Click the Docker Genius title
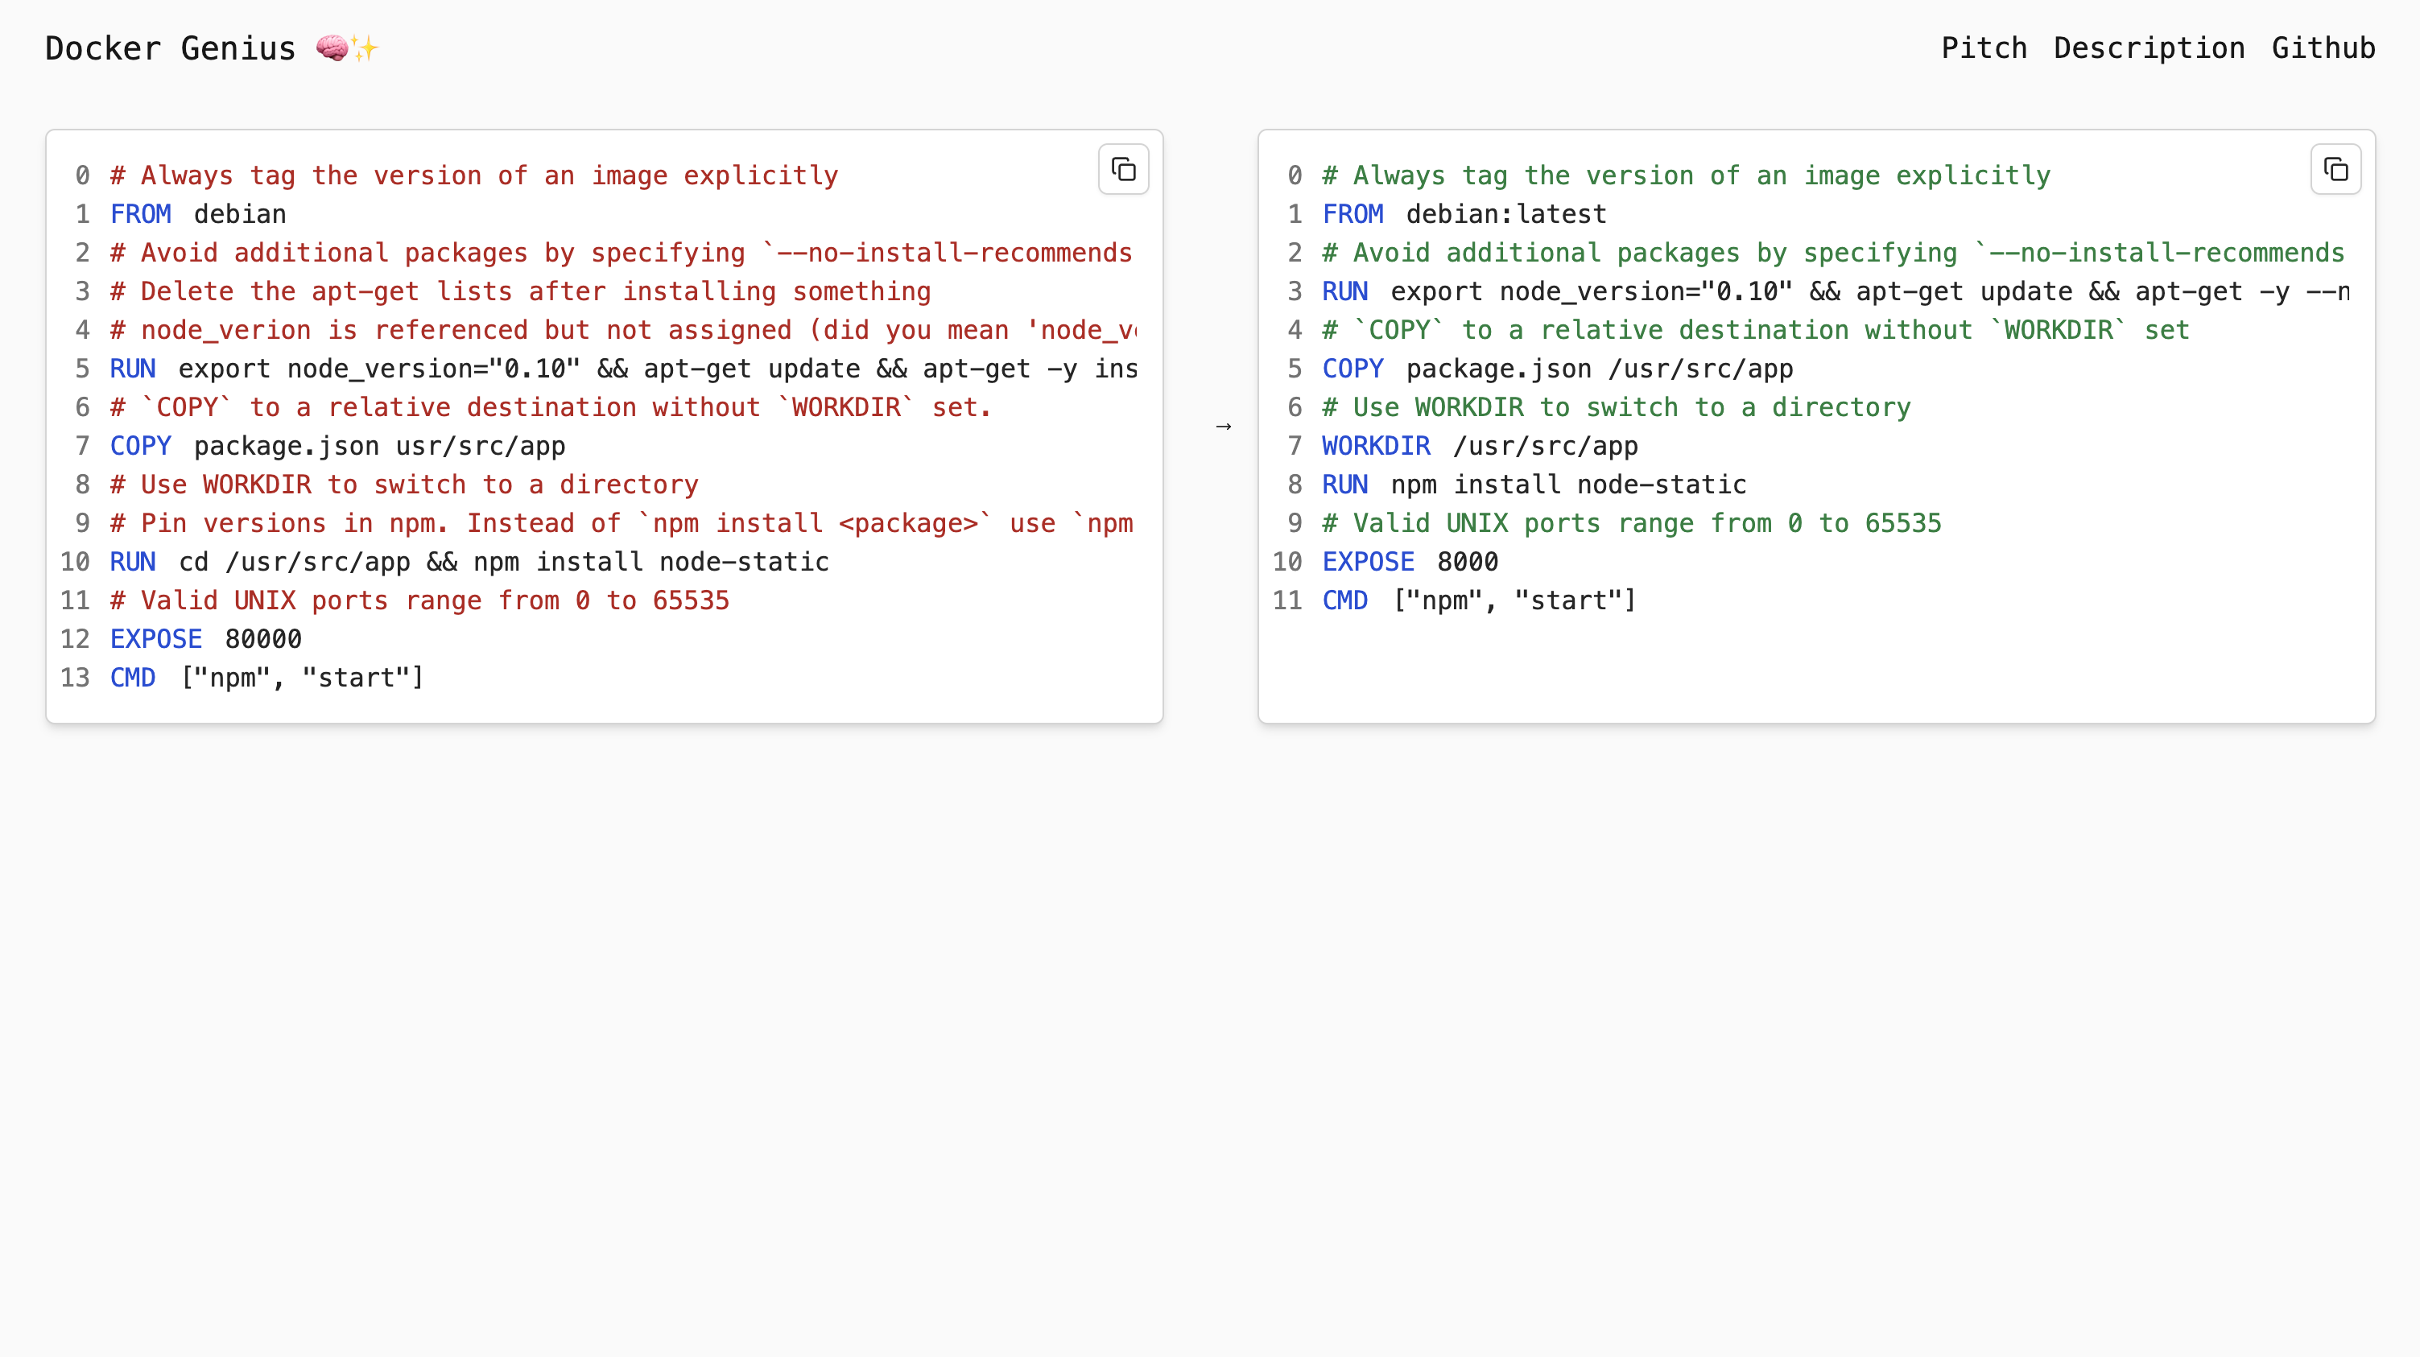 pyautogui.click(x=170, y=48)
